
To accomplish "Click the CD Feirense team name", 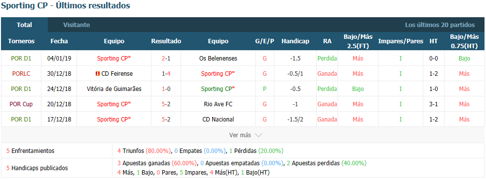I will (x=117, y=74).
